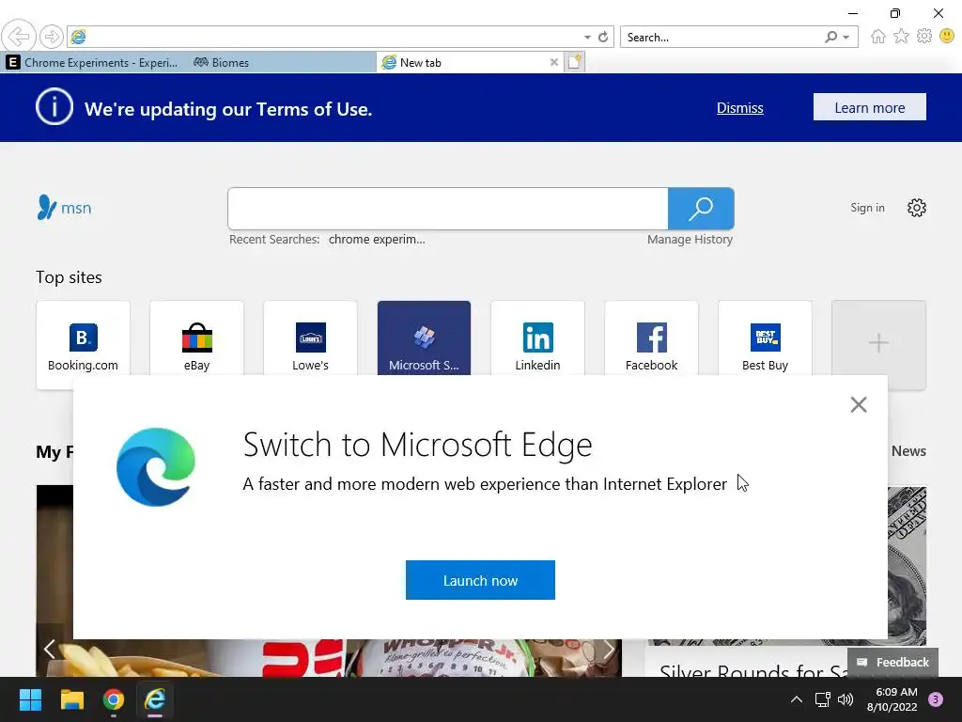Click Learn more about Terms of Use
Screen dimensions: 962x722
pos(869,107)
